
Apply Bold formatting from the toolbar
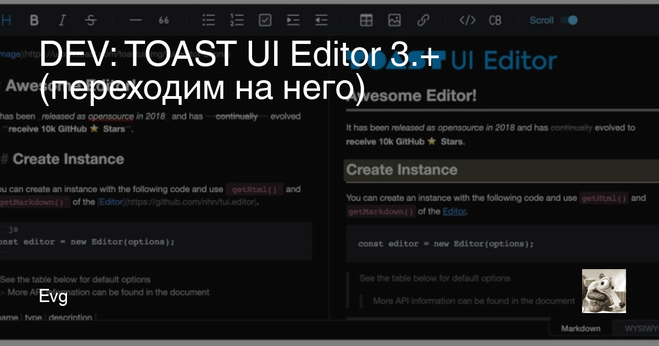click(34, 20)
